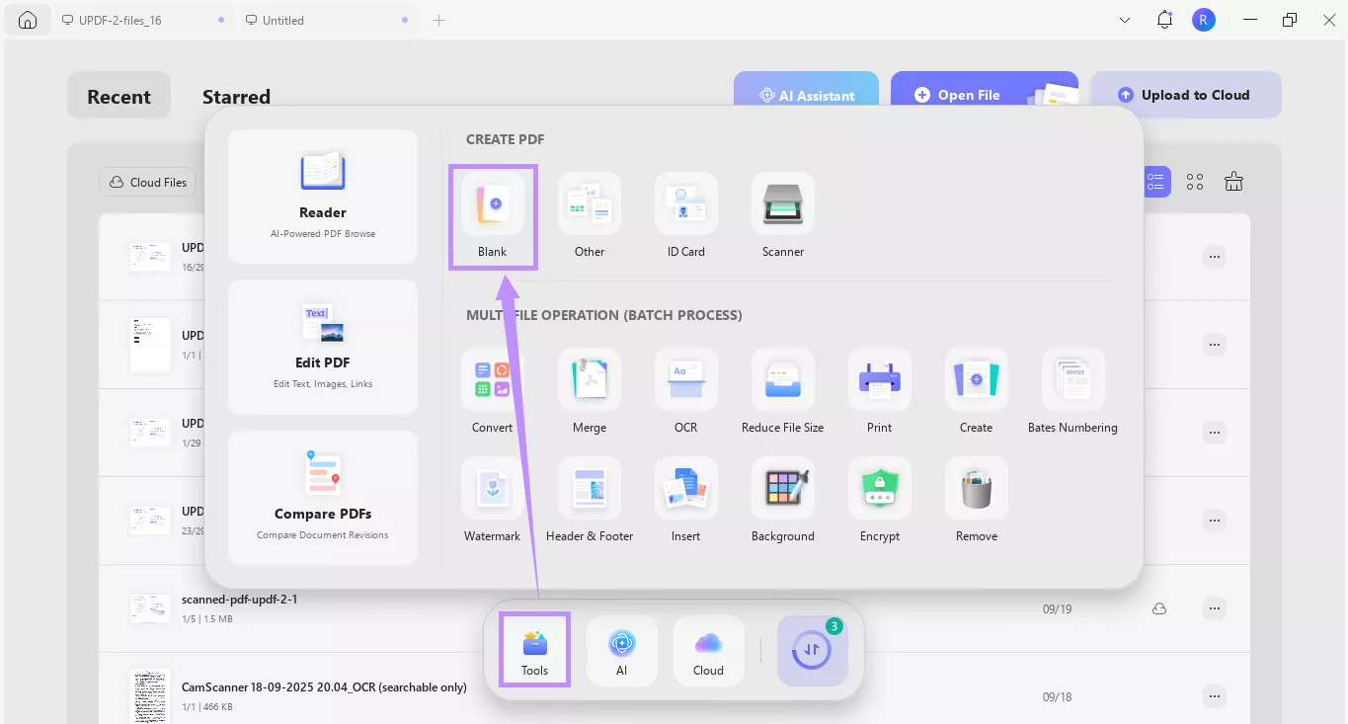Expand the tab list dropdown arrow
Viewport: 1348px width, 724px height.
pyautogui.click(x=1125, y=20)
